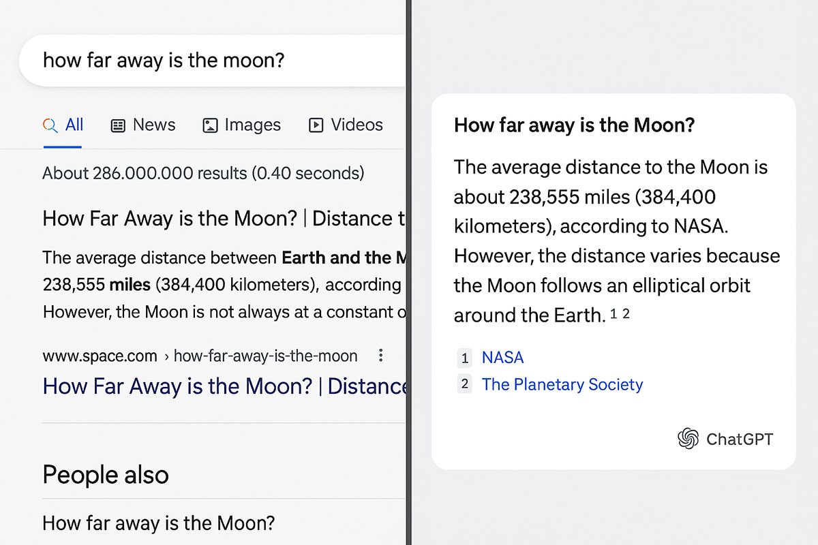
Task: Click citation badge 2 next to The Planetary Society
Action: (464, 384)
